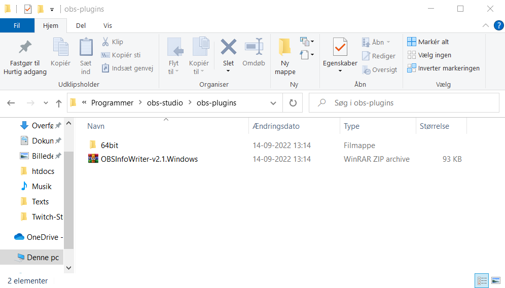The image size is (505, 288).
Task: Sort by the Ændringsdato column header
Action: (x=295, y=126)
